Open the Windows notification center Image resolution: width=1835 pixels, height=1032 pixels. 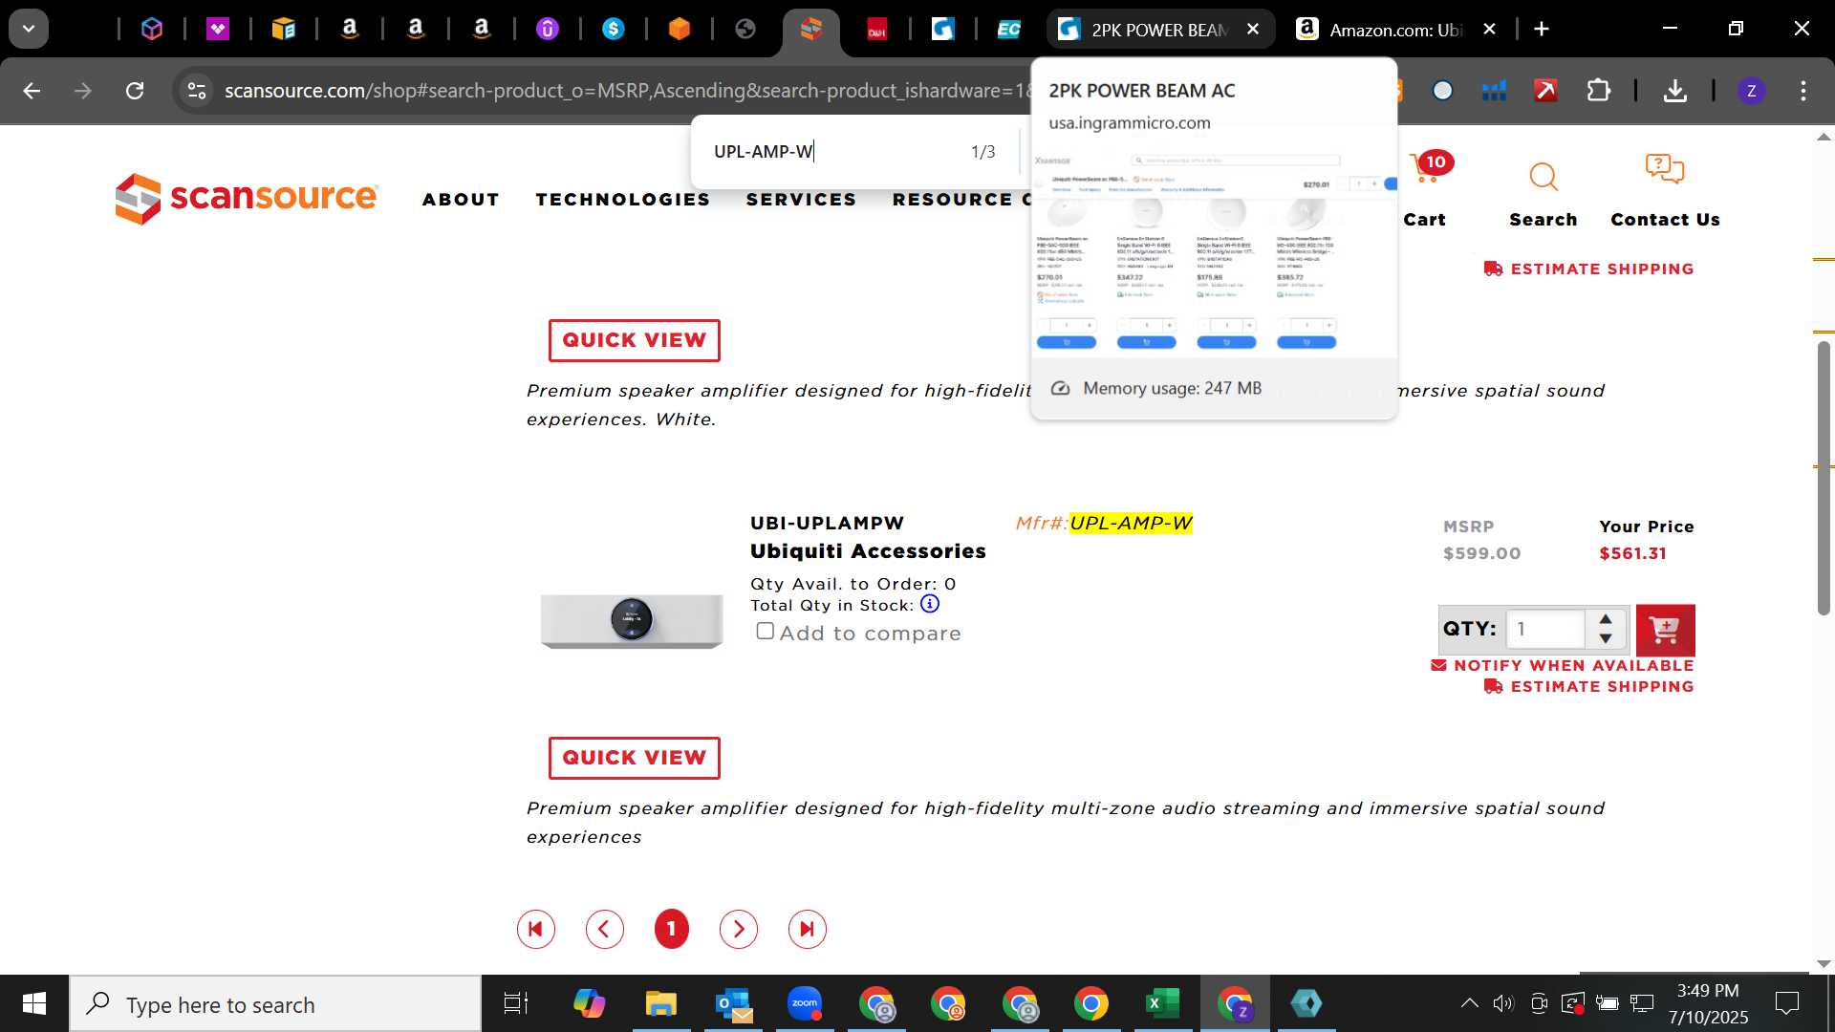tap(1786, 1003)
